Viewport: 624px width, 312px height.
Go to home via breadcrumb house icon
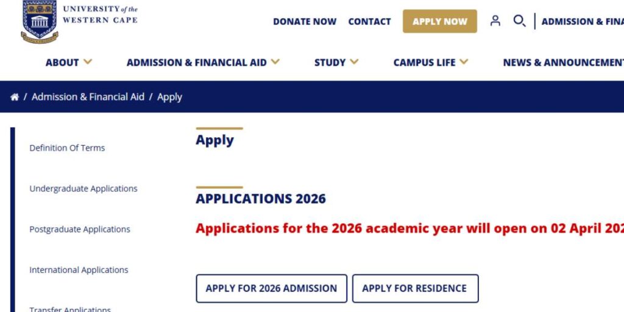(x=15, y=97)
